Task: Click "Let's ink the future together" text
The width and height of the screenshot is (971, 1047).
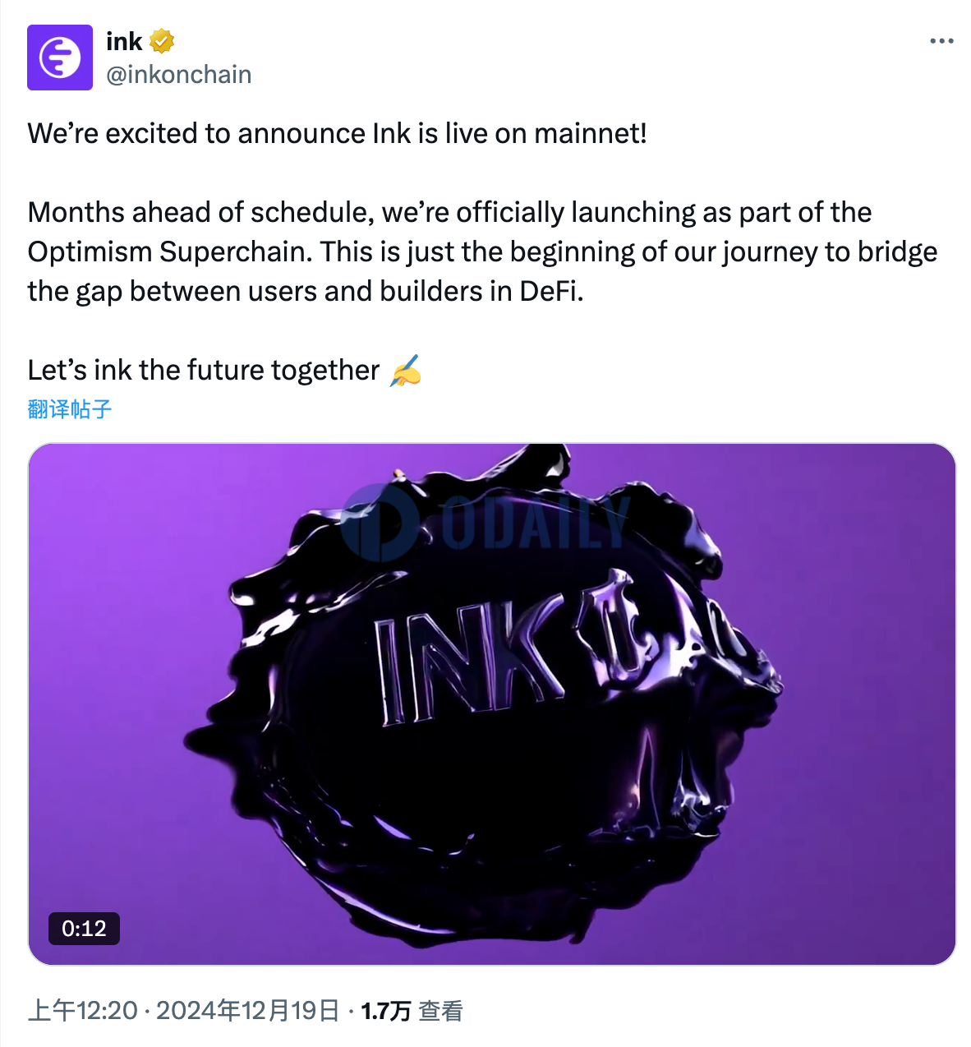Action: [204, 371]
